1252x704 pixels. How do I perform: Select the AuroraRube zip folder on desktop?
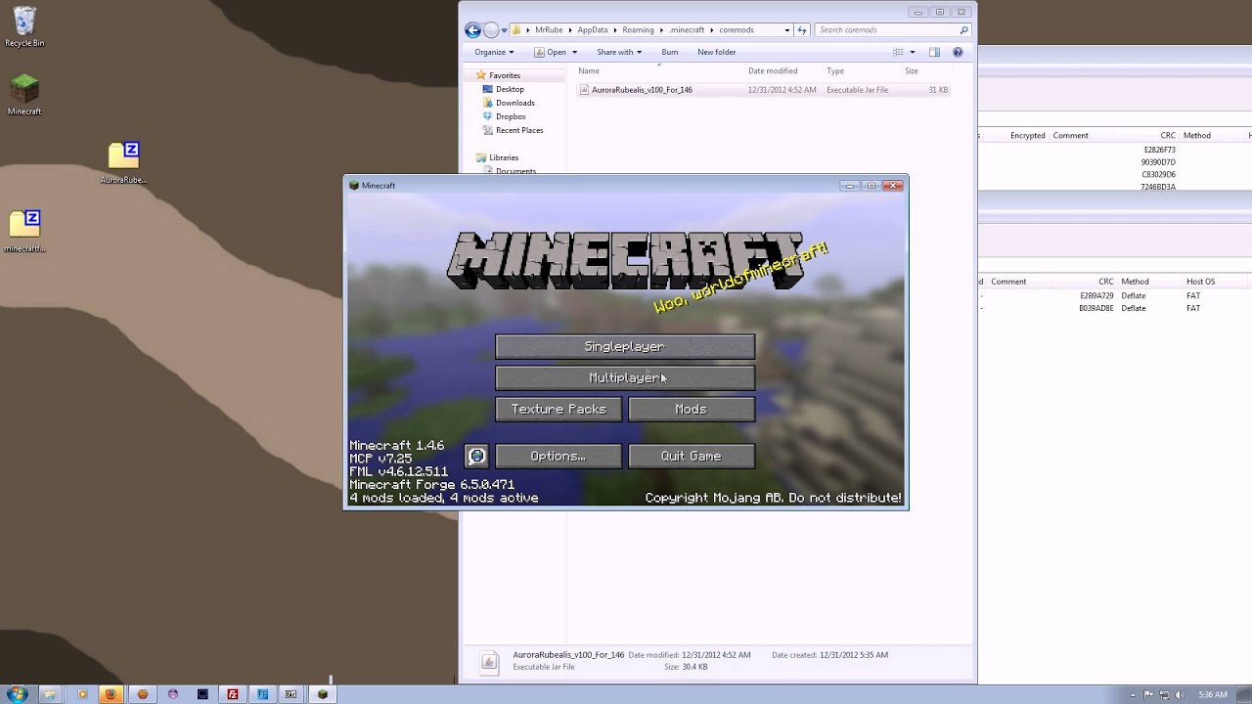tap(124, 163)
